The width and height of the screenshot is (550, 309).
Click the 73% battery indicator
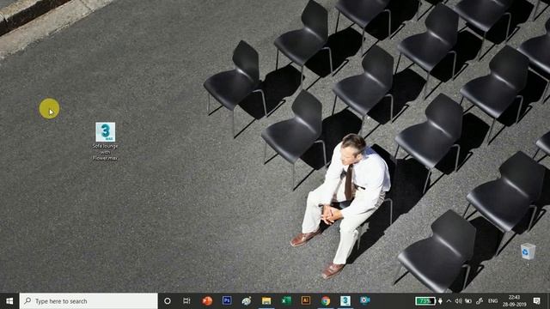tap(425, 301)
